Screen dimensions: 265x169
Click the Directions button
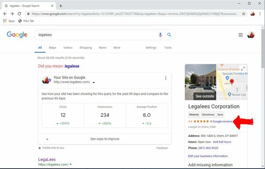pos(208,115)
